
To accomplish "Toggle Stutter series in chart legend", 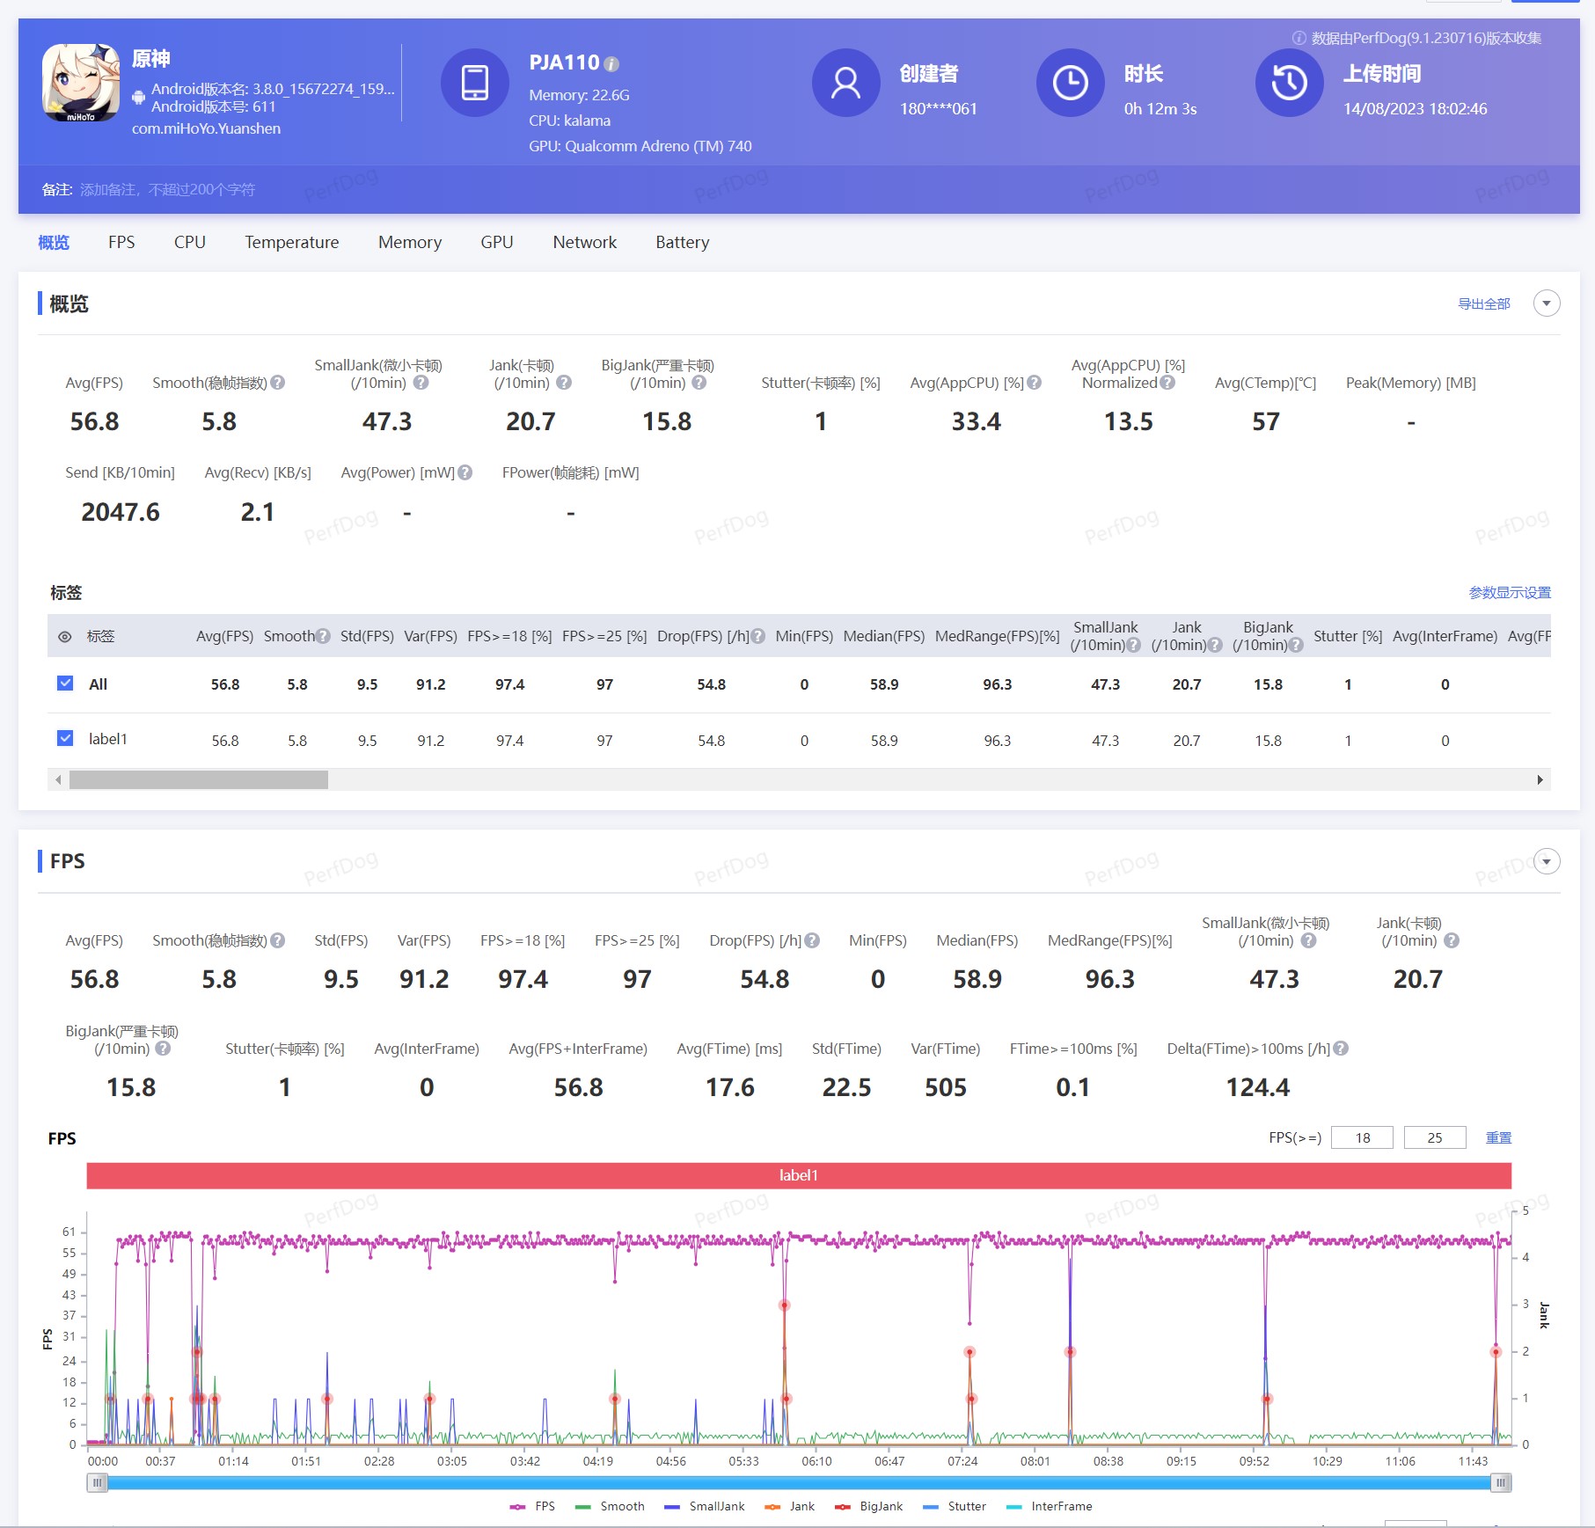I will (955, 1506).
